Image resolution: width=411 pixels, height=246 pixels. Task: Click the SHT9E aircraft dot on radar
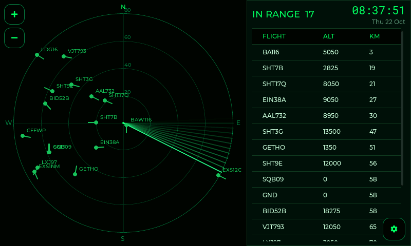[x=52, y=91]
